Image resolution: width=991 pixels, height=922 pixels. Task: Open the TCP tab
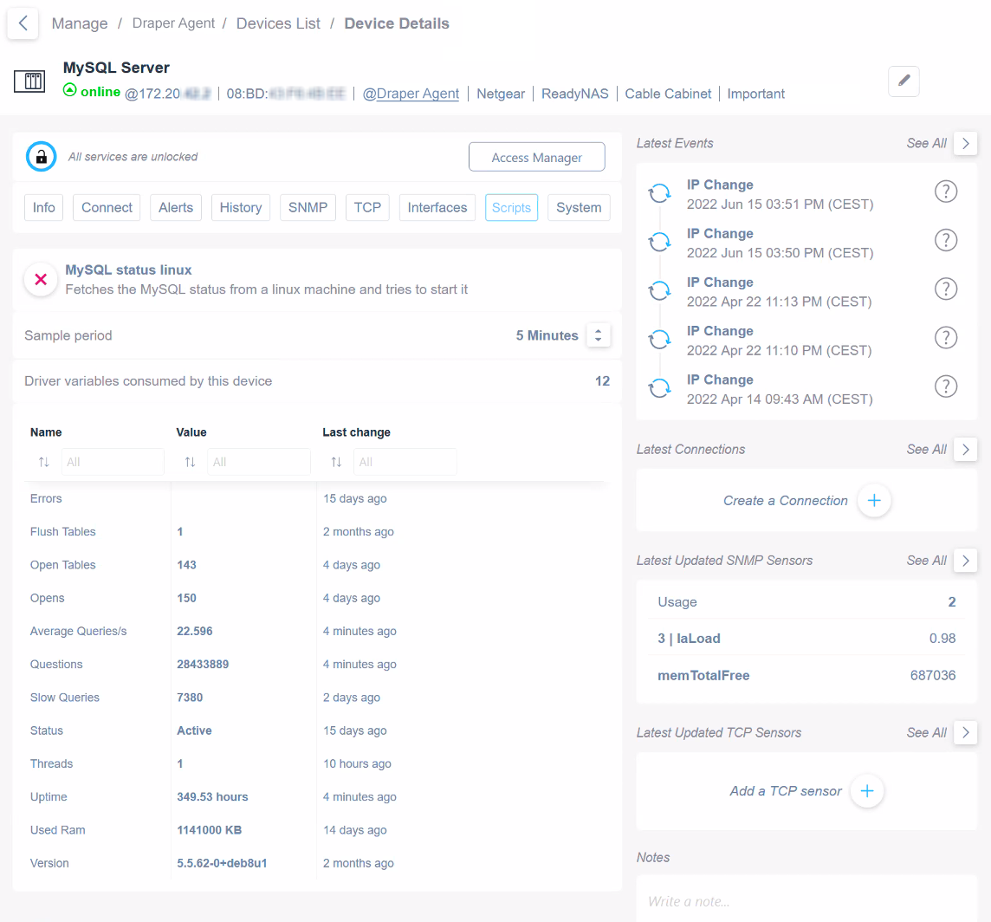pyautogui.click(x=367, y=207)
